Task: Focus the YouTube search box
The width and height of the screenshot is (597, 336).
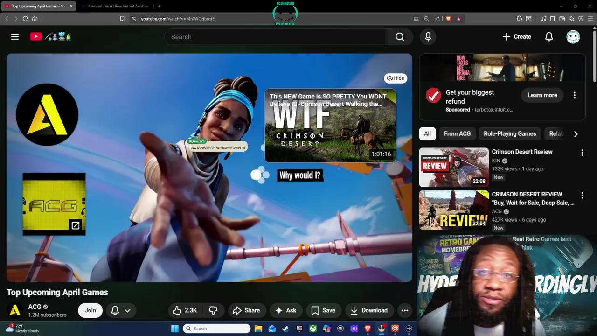Action: [x=275, y=37]
